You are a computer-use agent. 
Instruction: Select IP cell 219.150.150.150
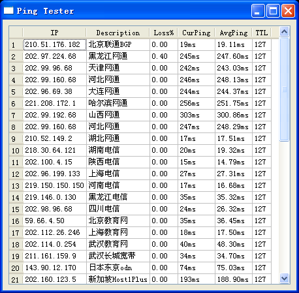tap(55, 185)
